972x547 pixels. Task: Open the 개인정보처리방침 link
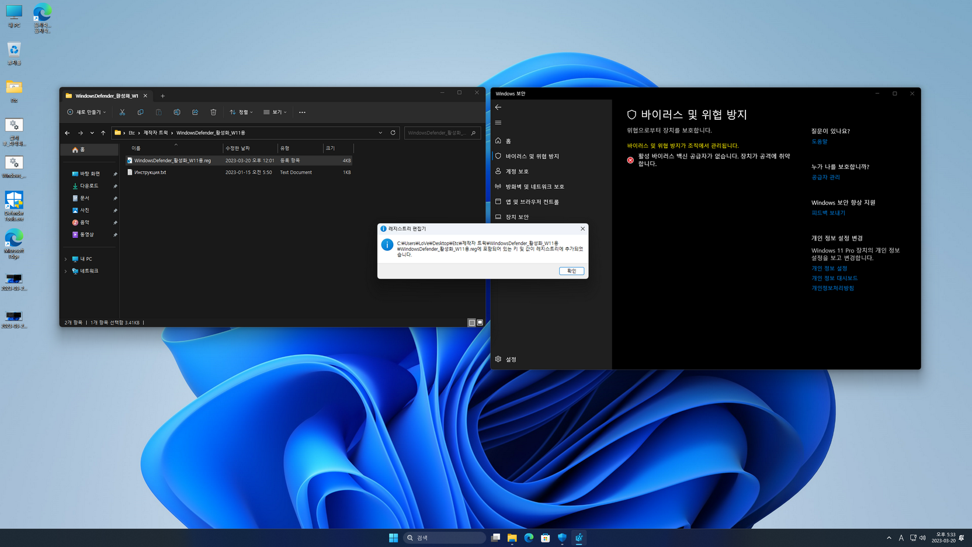coord(832,288)
